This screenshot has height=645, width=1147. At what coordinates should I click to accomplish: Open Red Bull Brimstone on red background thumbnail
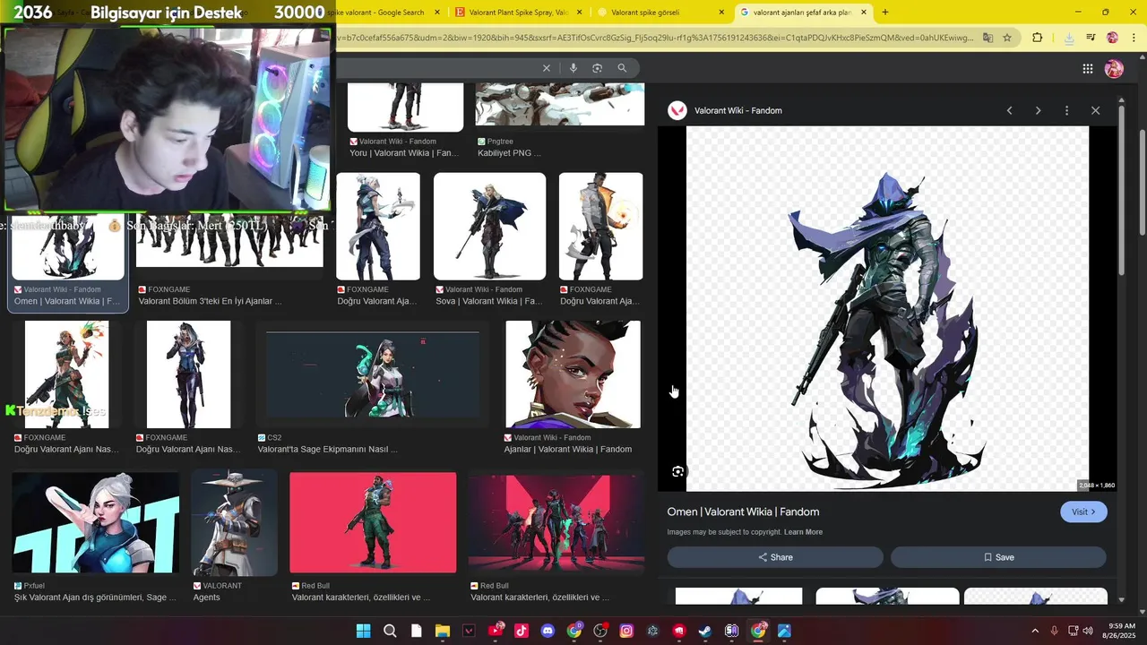pyautogui.click(x=373, y=522)
